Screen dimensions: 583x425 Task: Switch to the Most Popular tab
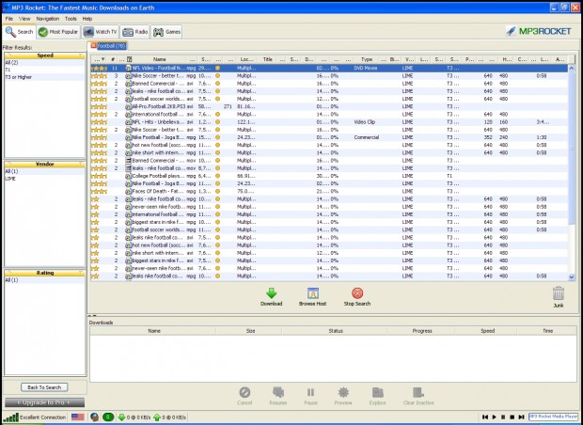click(58, 32)
